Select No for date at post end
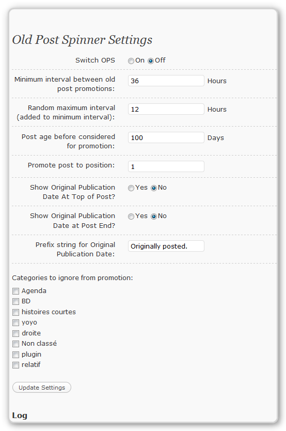 154,217
